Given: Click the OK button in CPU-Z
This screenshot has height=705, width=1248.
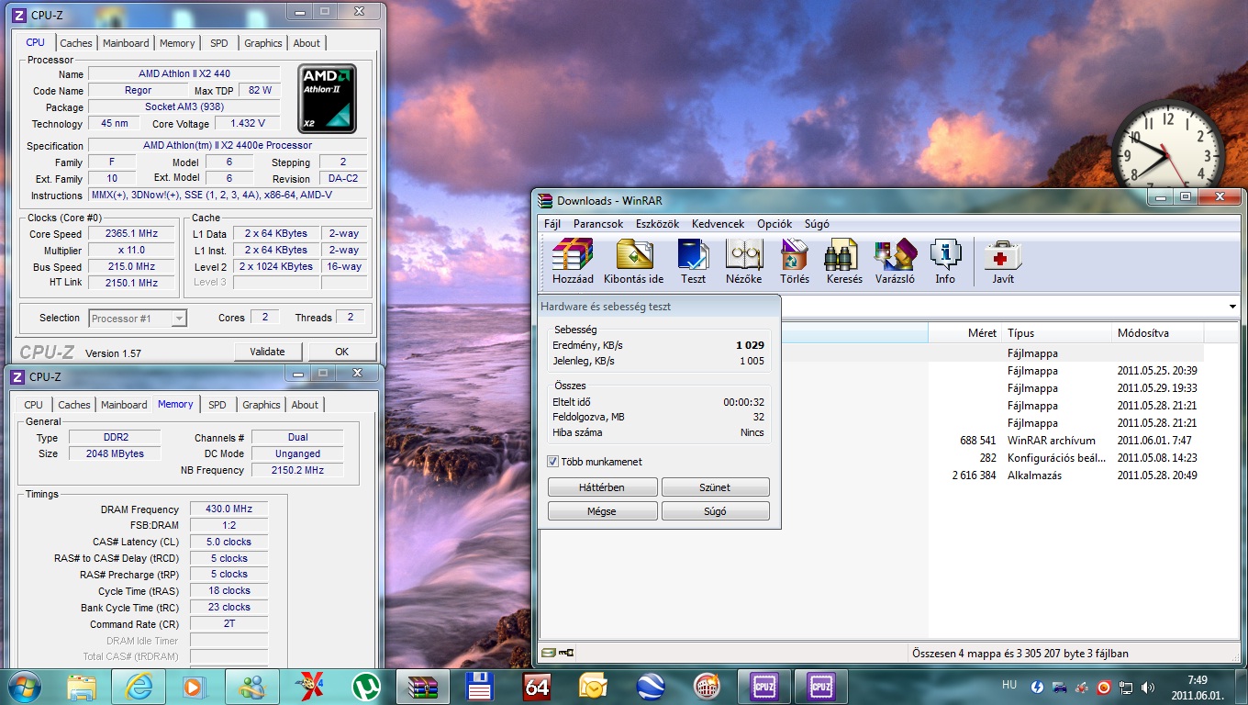Looking at the screenshot, I should [342, 352].
